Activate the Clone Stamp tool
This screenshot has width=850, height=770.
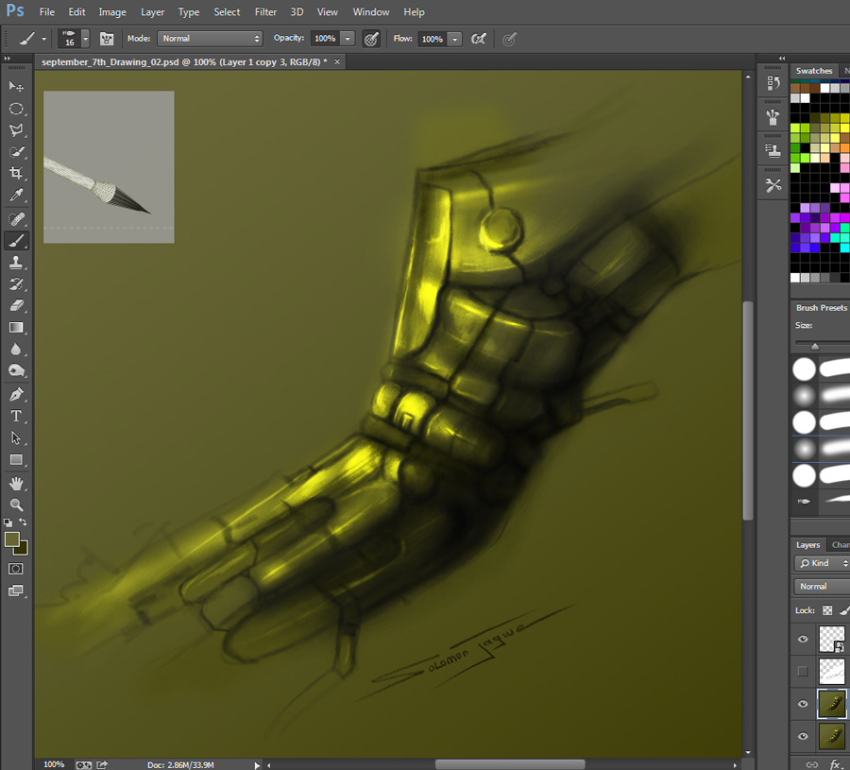click(16, 263)
